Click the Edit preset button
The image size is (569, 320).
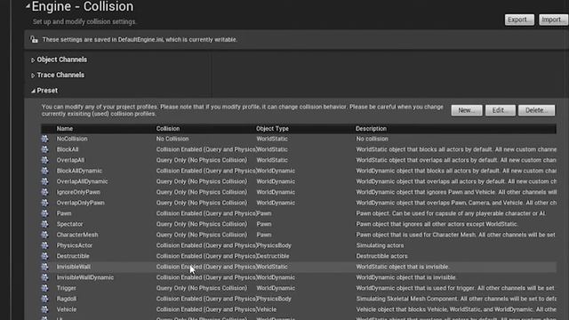click(500, 110)
